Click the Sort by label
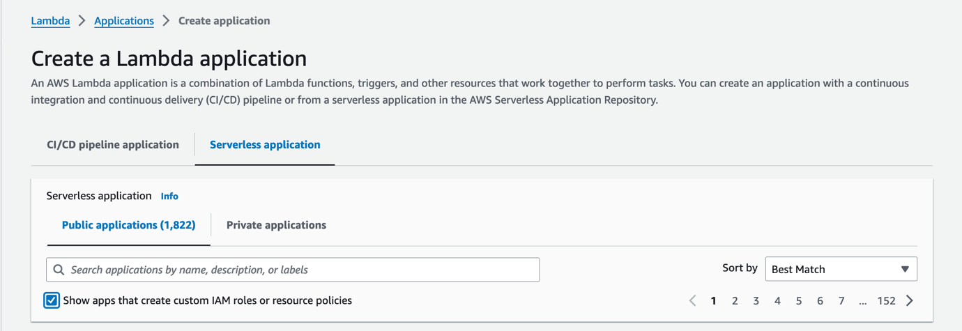This screenshot has height=331, width=962. (x=740, y=268)
